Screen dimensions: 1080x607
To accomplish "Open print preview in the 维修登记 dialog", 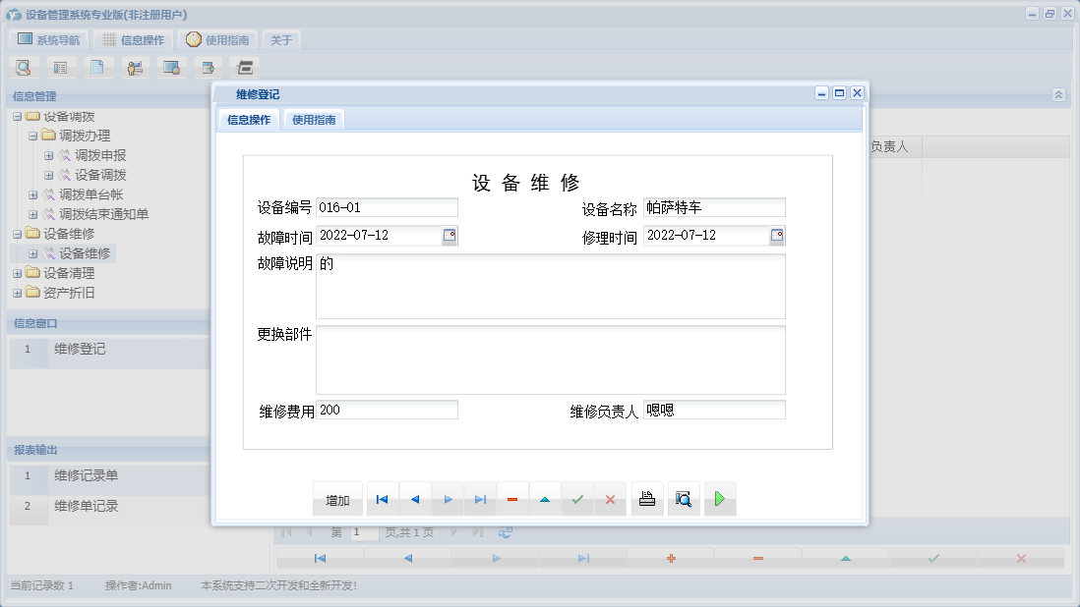I will click(x=683, y=499).
